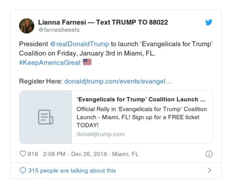Open '315 people are talking about this'
Image resolution: width=232 pixels, height=190 pixels.
pyautogui.click(x=72, y=171)
